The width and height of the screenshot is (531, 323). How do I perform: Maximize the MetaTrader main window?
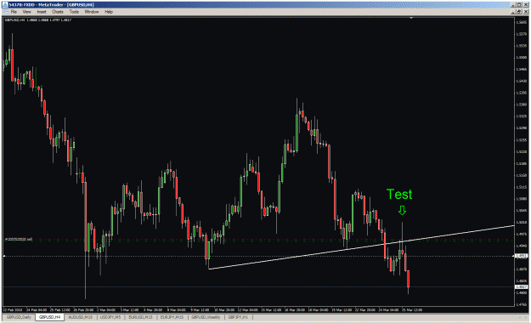(x=519, y=5)
